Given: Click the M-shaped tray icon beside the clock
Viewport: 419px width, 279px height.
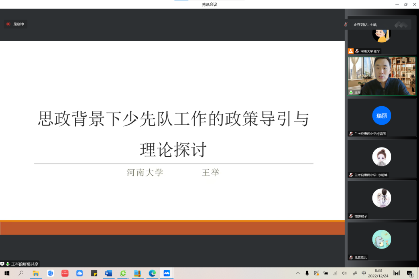Looking at the screenshot, I should click(397, 273).
